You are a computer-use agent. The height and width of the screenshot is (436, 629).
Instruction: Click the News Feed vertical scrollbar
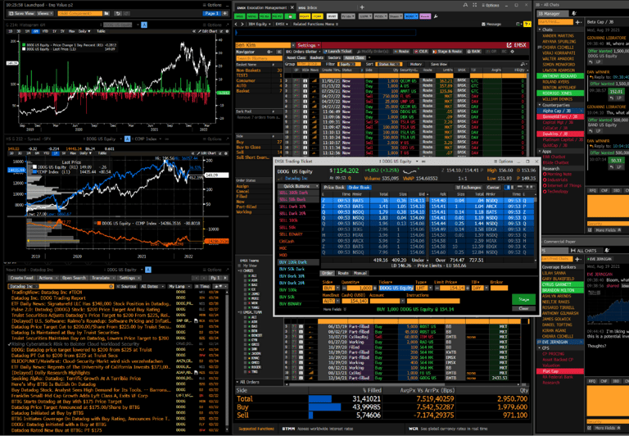[229, 359]
